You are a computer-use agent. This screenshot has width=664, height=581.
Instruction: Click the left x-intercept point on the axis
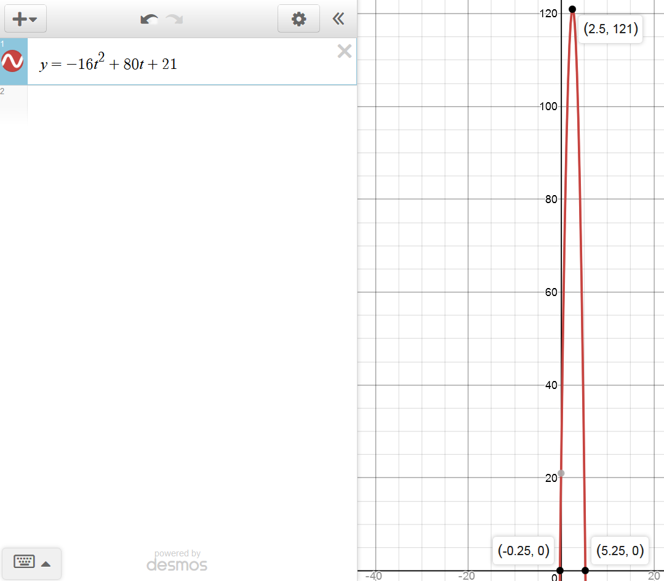(x=560, y=571)
